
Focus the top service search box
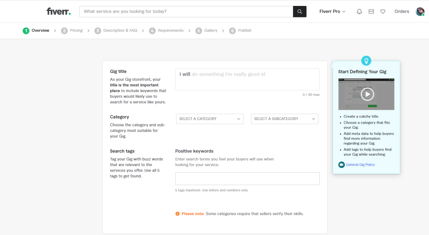pyautogui.click(x=186, y=11)
